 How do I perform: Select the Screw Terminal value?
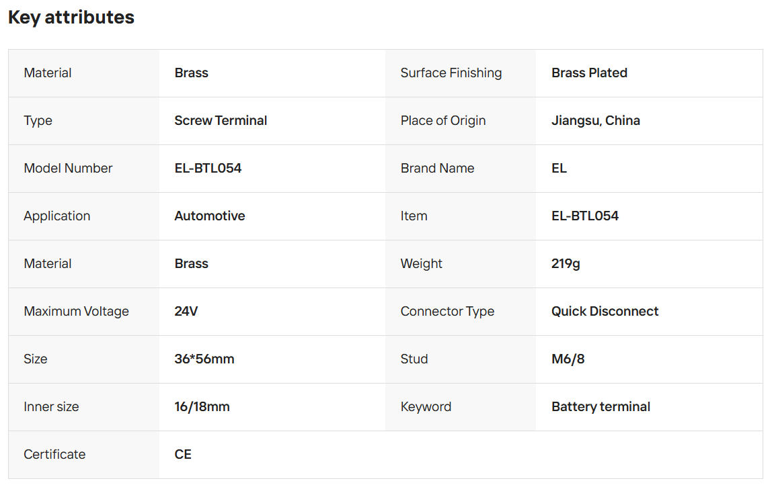coord(221,121)
